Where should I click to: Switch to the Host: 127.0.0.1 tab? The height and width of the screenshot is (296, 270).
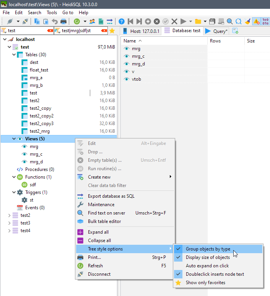pyautogui.click(x=141, y=31)
